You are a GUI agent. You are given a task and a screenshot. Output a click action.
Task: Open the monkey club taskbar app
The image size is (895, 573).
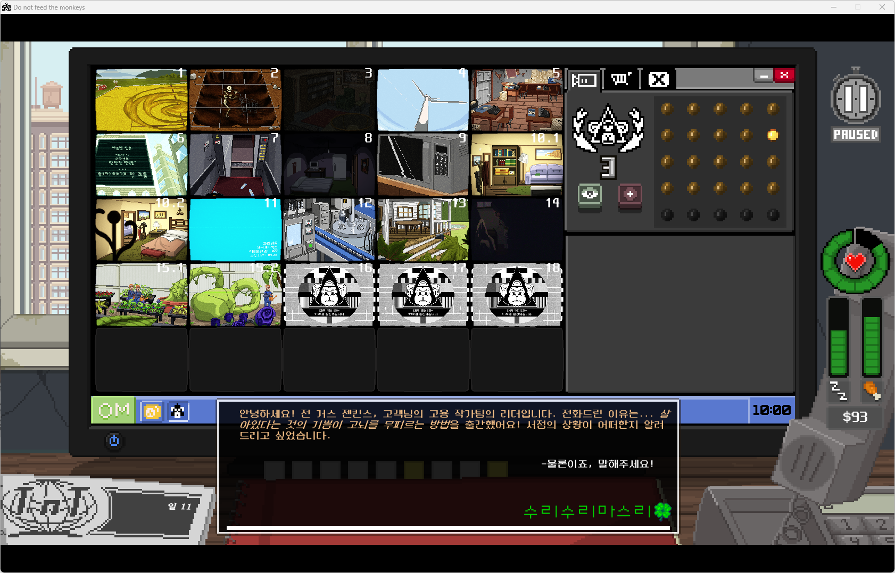[x=178, y=411]
